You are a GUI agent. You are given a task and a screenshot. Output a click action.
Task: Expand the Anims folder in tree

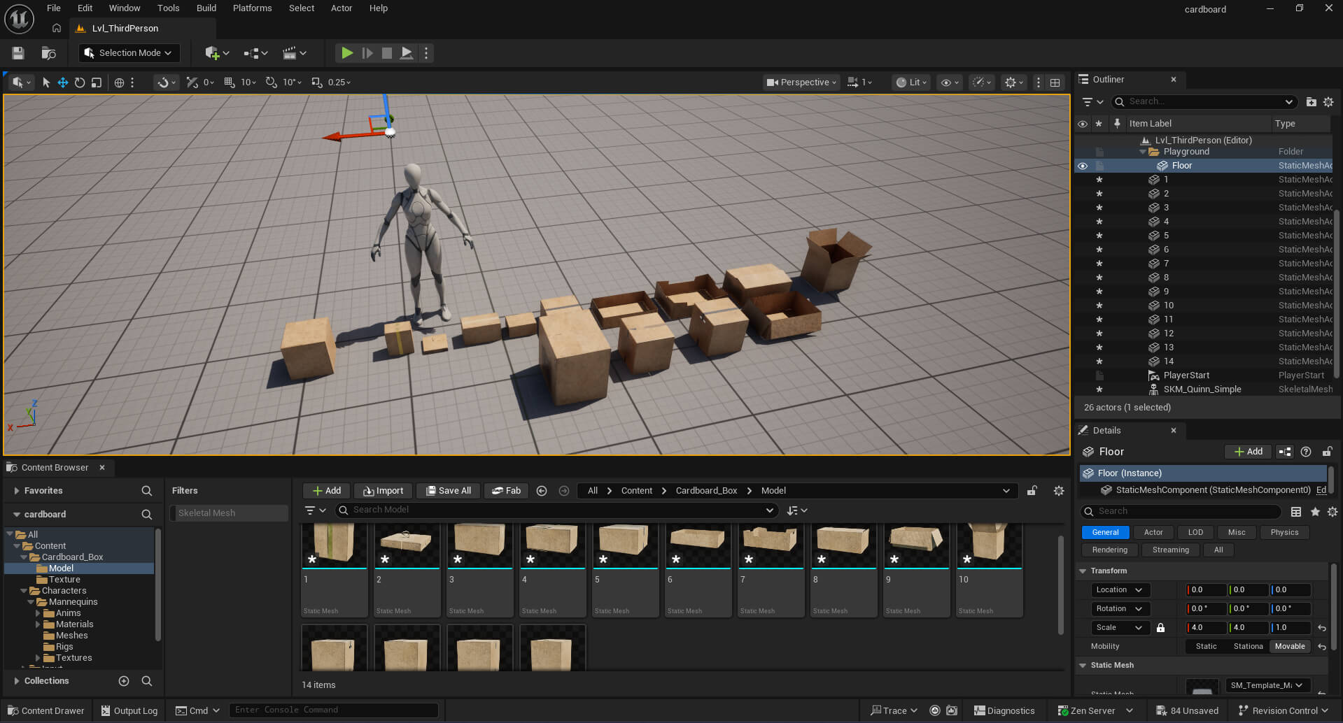[x=38, y=613]
